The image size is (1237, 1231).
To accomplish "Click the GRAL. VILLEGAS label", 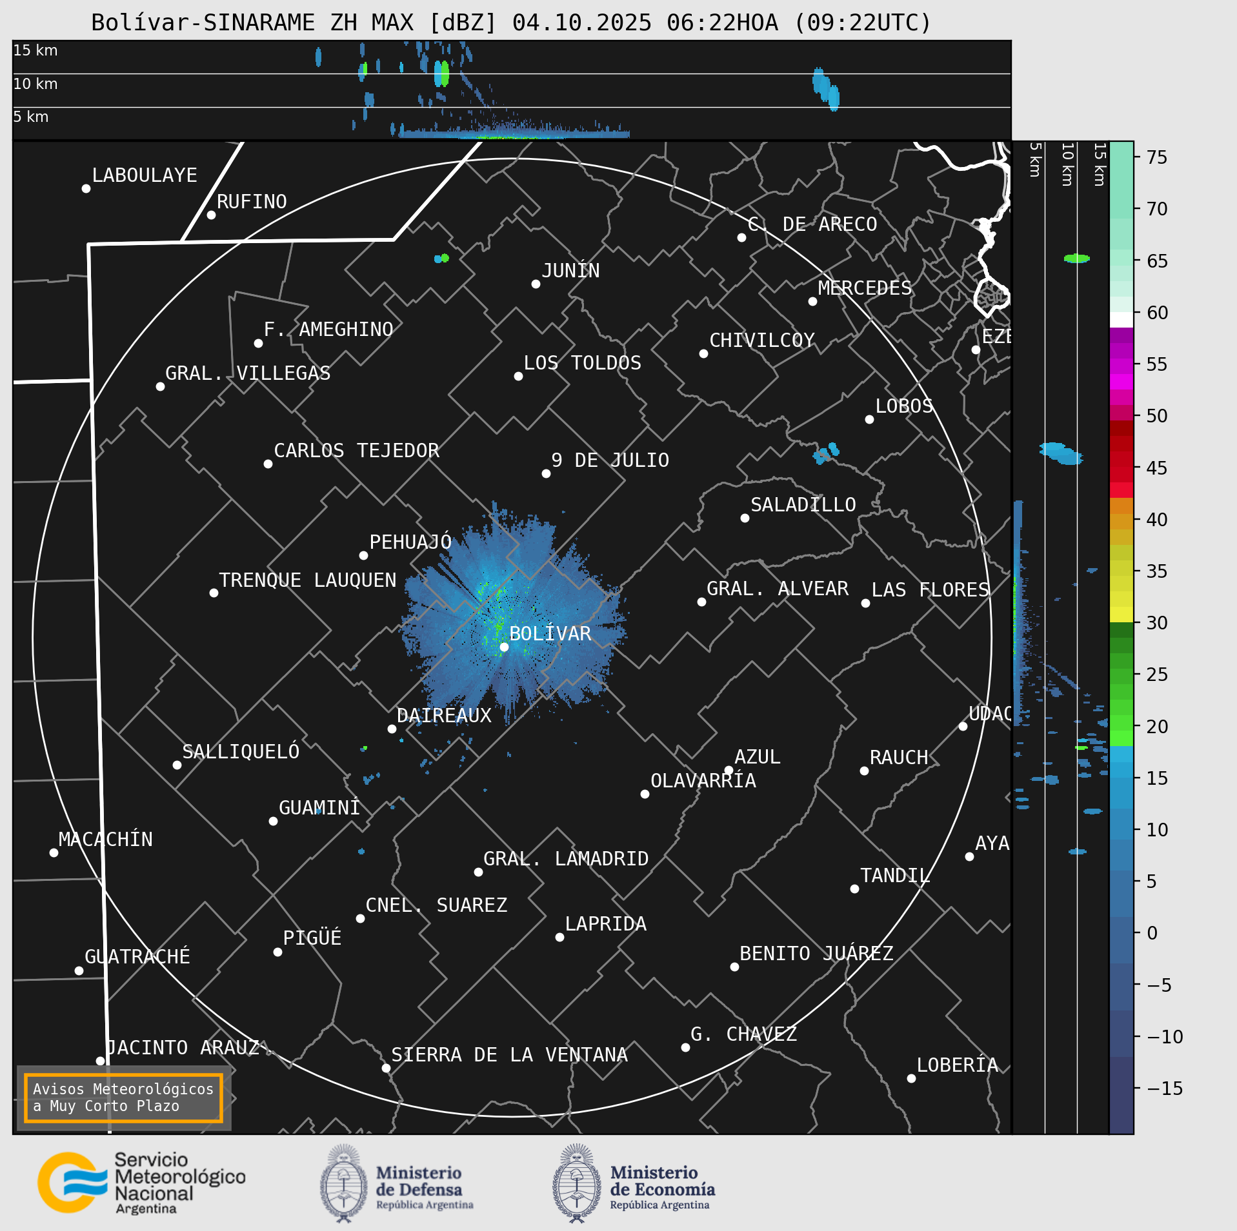I will click(248, 373).
